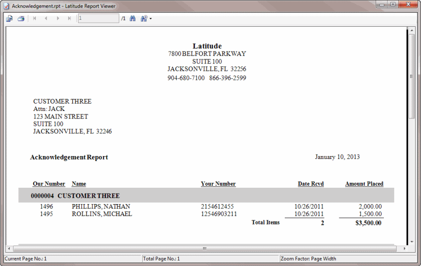Select account number 1495

47,214
